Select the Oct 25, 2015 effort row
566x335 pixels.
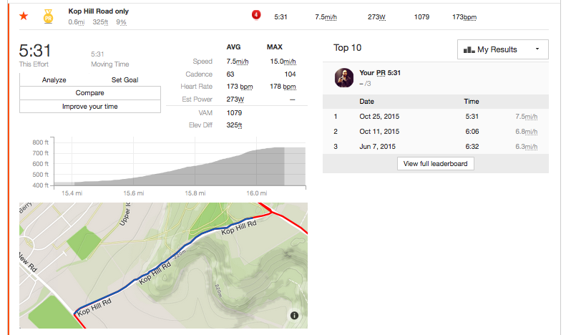click(x=436, y=116)
